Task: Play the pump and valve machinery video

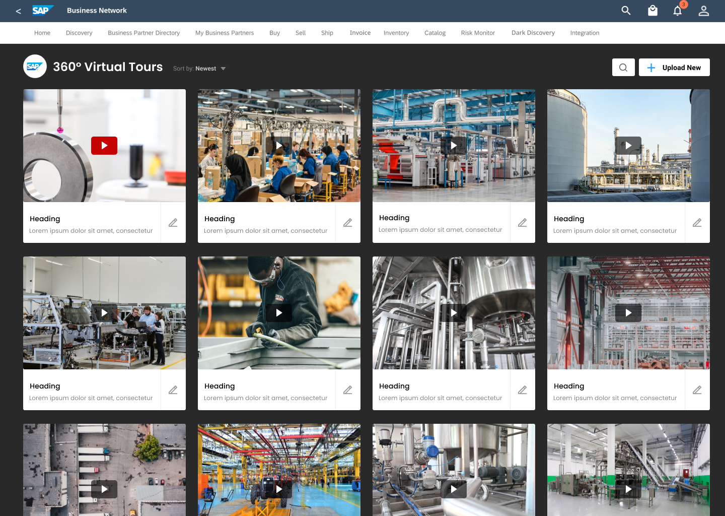Action: point(454,489)
